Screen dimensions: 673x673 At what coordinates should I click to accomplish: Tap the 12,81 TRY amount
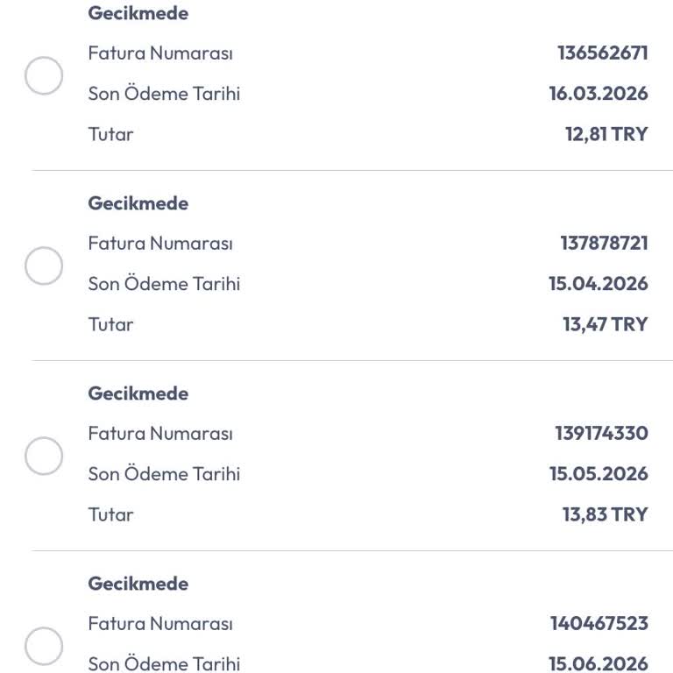point(606,134)
